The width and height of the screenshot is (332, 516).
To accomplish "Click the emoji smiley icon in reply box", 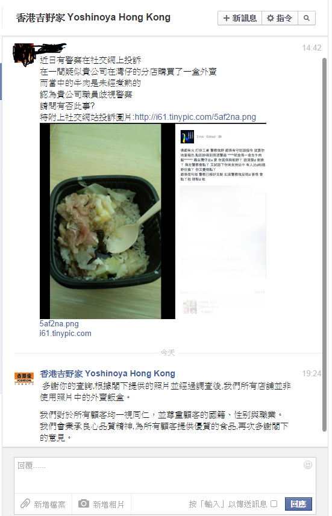I will coord(308,465).
